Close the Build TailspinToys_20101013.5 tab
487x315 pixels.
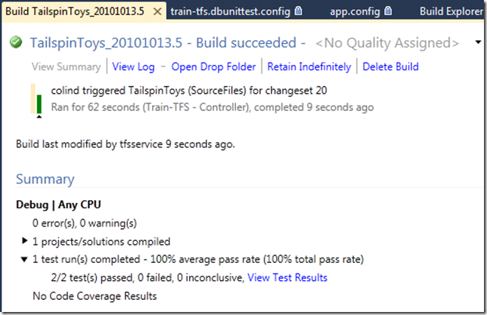157,12
